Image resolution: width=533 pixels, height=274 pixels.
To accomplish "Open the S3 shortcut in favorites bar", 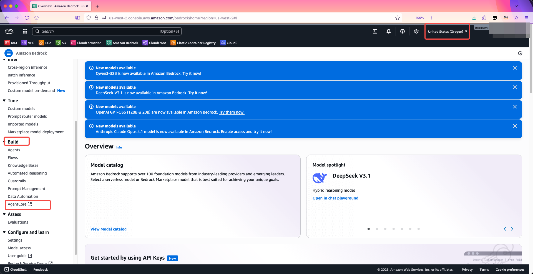I will click(61, 43).
